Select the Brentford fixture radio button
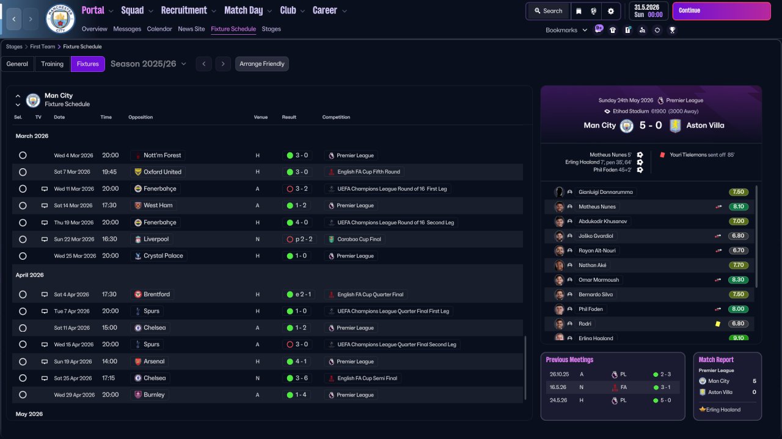 (x=23, y=294)
